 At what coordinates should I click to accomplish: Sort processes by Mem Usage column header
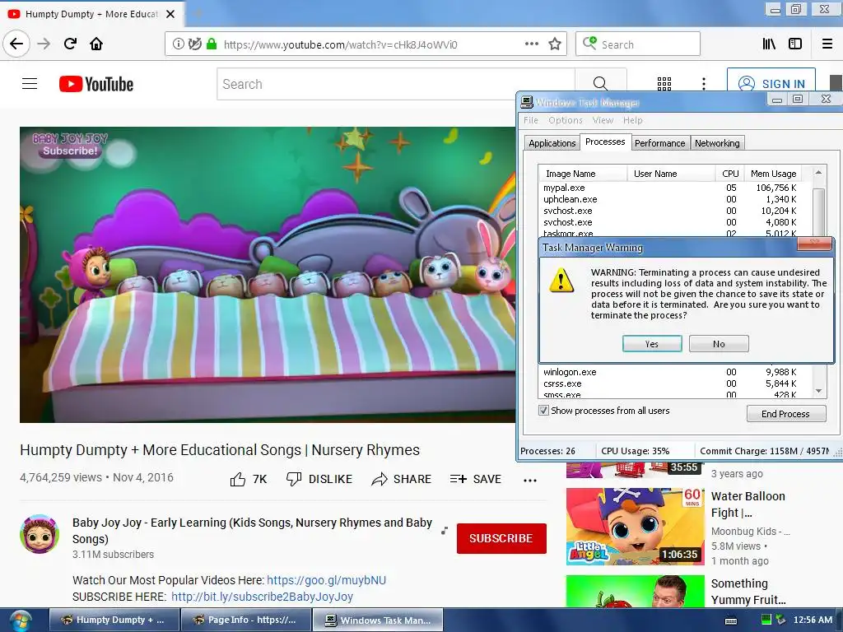(x=773, y=174)
